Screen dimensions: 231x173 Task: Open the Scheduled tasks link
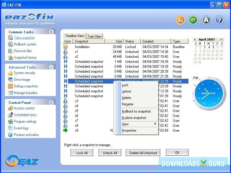pos(25,115)
